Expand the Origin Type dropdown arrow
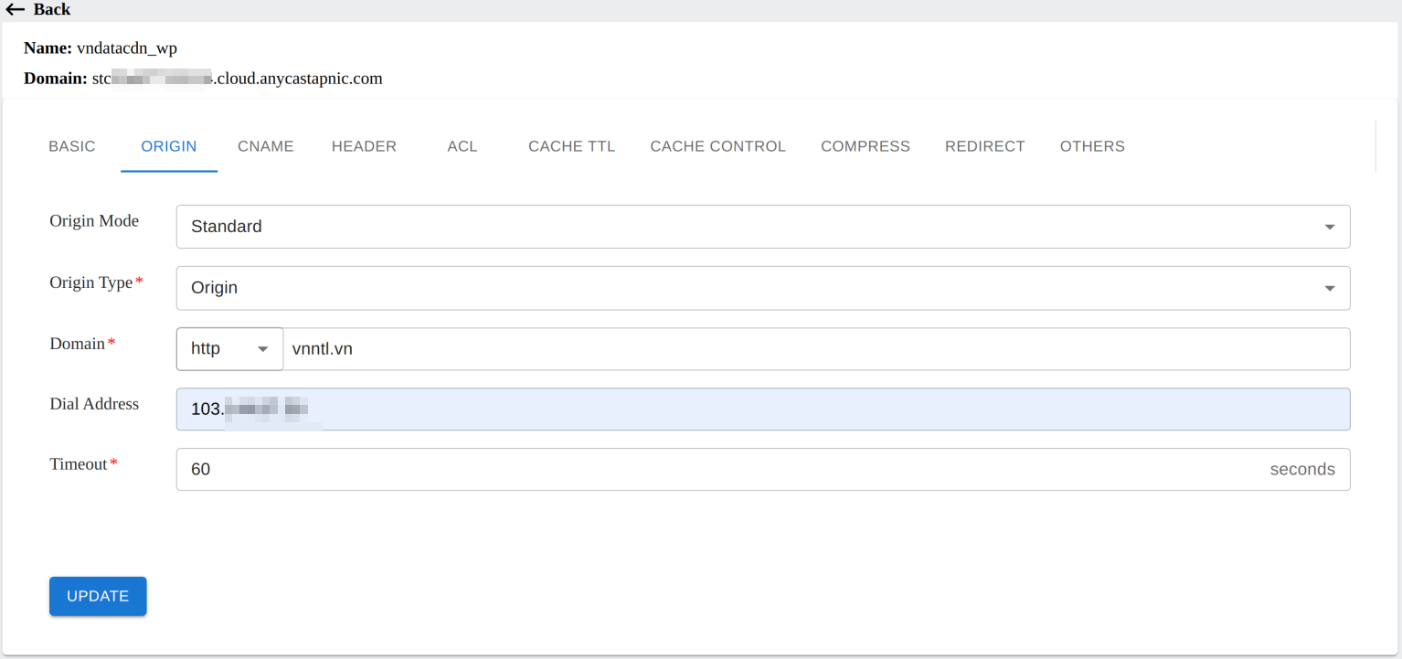 pyautogui.click(x=1329, y=288)
